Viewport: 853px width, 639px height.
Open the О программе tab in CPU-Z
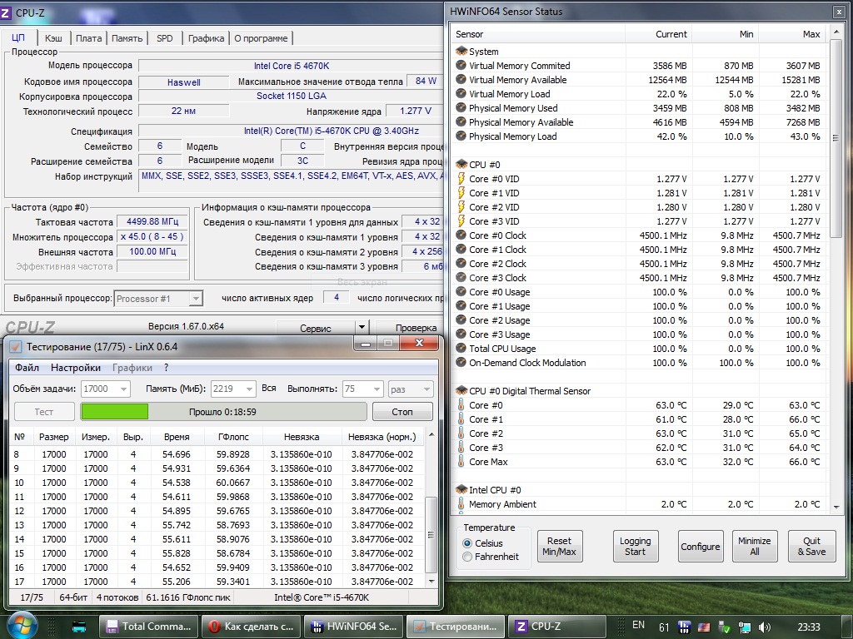261,38
